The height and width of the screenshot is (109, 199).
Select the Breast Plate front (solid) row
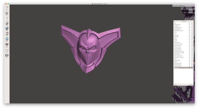point(183,30)
